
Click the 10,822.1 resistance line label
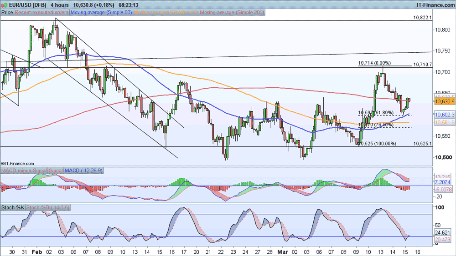click(x=422, y=18)
